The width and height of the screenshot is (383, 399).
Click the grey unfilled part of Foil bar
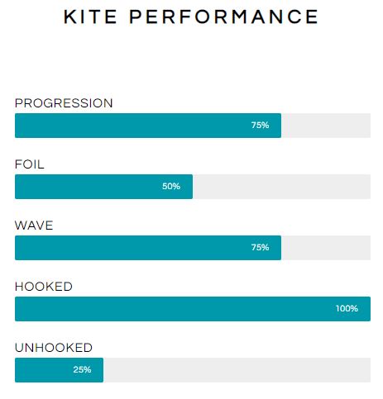point(281,187)
